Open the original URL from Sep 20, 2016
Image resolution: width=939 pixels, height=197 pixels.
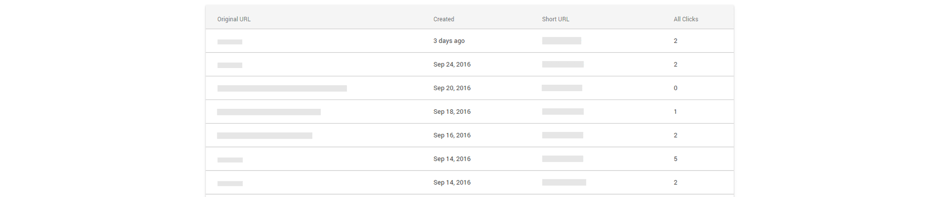pyautogui.click(x=282, y=89)
